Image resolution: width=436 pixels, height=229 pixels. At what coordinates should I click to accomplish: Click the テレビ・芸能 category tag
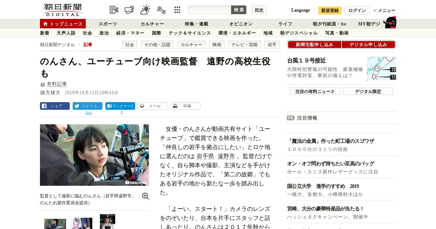245,45
